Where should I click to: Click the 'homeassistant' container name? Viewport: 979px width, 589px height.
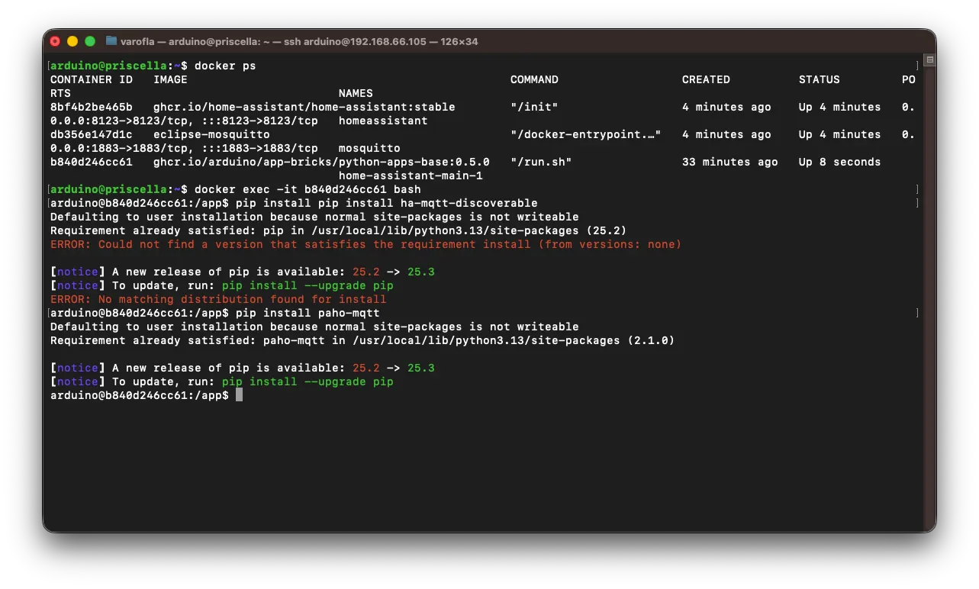pos(383,121)
